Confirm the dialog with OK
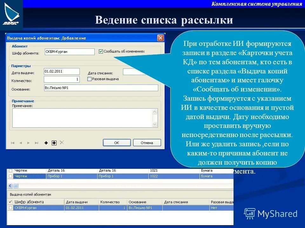The height and width of the screenshot is (228, 305). (x=116, y=142)
